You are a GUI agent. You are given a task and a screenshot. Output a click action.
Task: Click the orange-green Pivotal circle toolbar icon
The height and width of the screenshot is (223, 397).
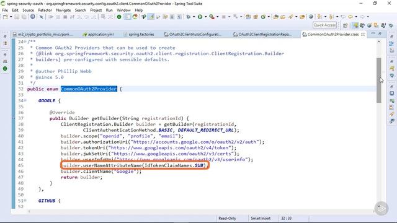(x=135, y=17)
